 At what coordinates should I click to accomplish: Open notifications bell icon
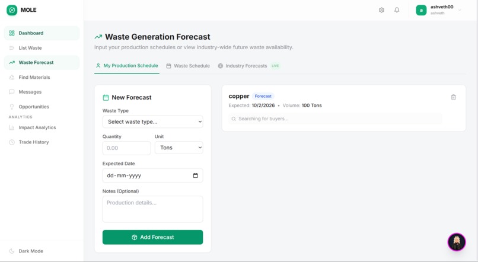(x=397, y=10)
